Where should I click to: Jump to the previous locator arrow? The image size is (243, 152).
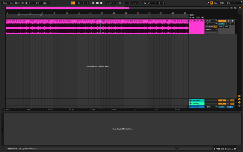pyautogui.click(x=190, y=18)
